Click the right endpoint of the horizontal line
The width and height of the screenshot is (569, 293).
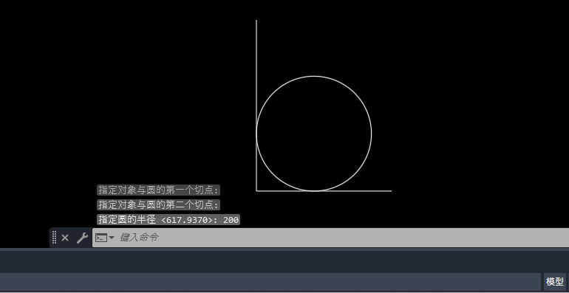(392, 190)
